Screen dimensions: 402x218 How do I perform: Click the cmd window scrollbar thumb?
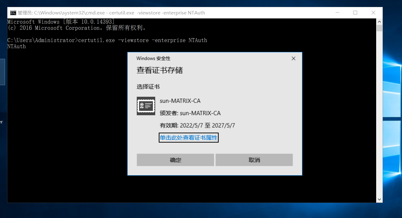(379, 28)
